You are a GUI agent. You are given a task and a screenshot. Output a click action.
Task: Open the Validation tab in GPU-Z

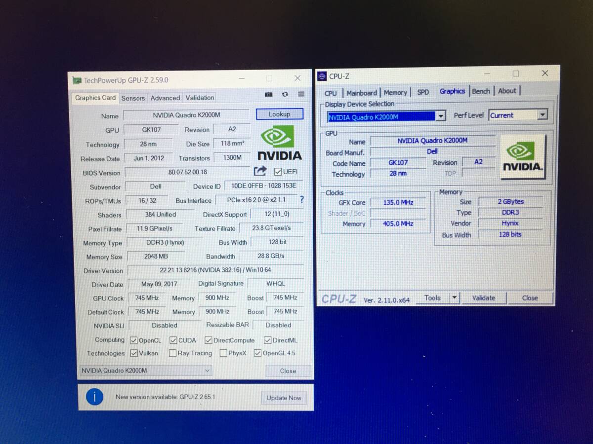pyautogui.click(x=200, y=98)
